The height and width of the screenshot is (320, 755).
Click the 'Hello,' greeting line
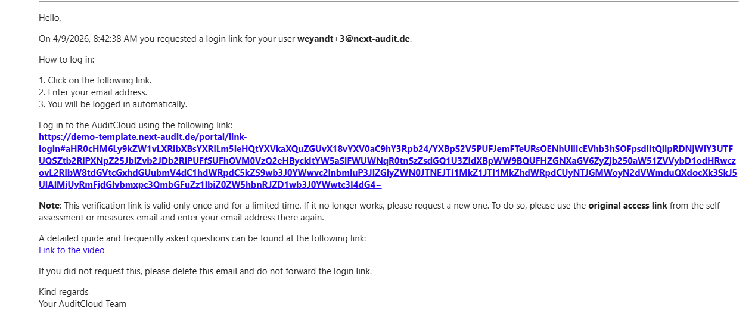[x=50, y=18]
